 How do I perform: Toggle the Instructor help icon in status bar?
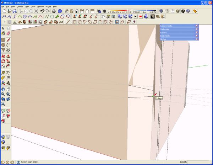point(18,162)
